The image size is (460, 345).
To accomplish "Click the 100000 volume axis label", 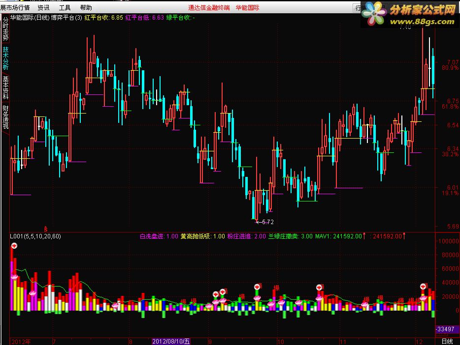I will click(448, 241).
